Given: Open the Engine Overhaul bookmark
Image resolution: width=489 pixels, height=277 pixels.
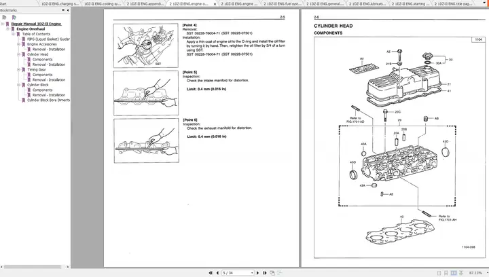Looking at the screenshot, I should coord(31,29).
